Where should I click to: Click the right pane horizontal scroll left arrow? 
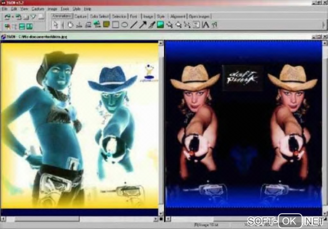pyautogui.click(x=168, y=219)
